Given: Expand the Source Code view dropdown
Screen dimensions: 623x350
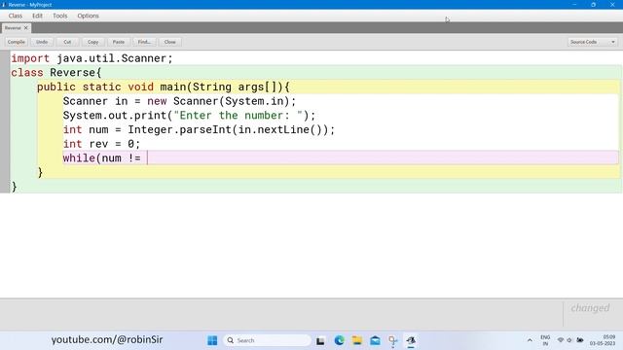Looking at the screenshot, I should (592, 42).
